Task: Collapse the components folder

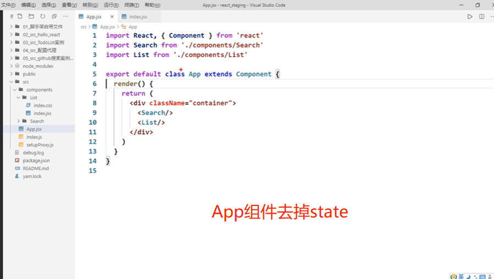Action: [x=39, y=90]
